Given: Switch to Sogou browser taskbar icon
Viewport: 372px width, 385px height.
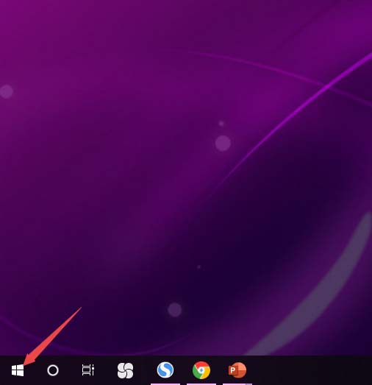Looking at the screenshot, I should coord(165,370).
